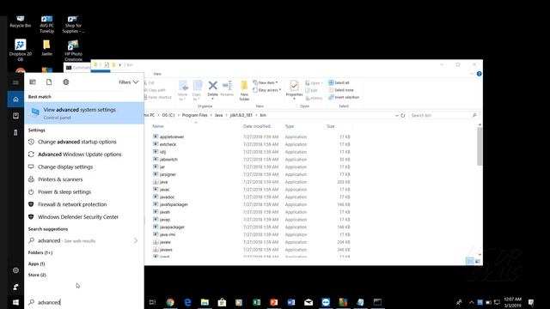
Task: Open New item dropdown in Explorer ribbon
Action: click(266, 82)
